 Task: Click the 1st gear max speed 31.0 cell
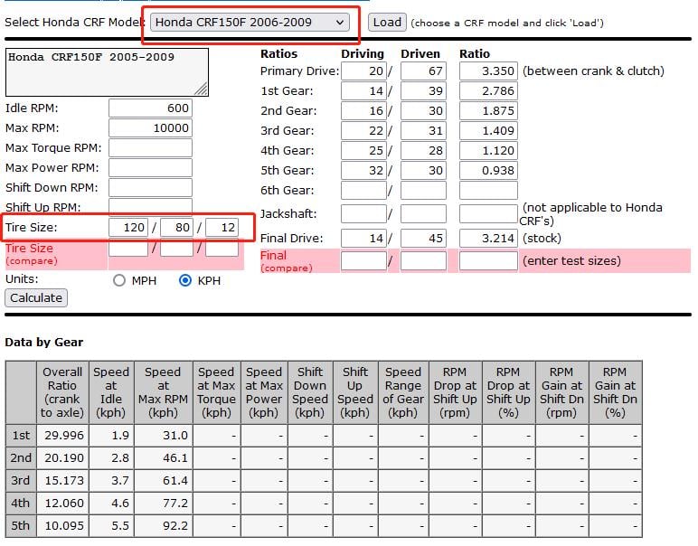(x=163, y=435)
